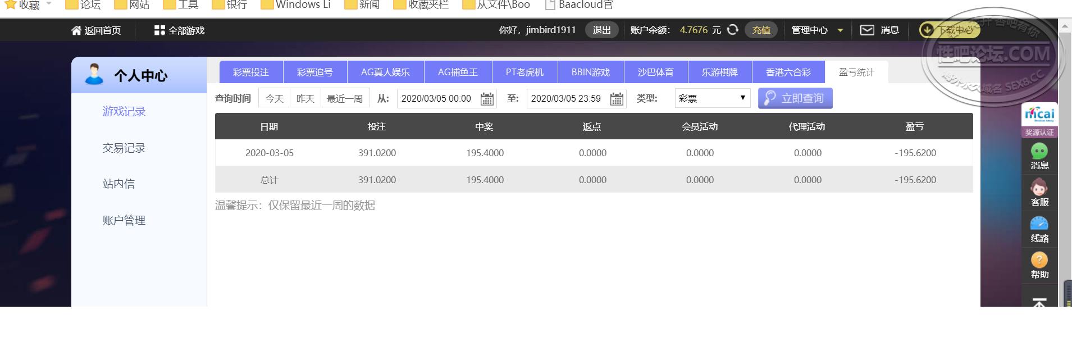Viewport: 1072px width, 364px height.
Task: Open the 收藏 star favorites icon
Action: [10, 4]
